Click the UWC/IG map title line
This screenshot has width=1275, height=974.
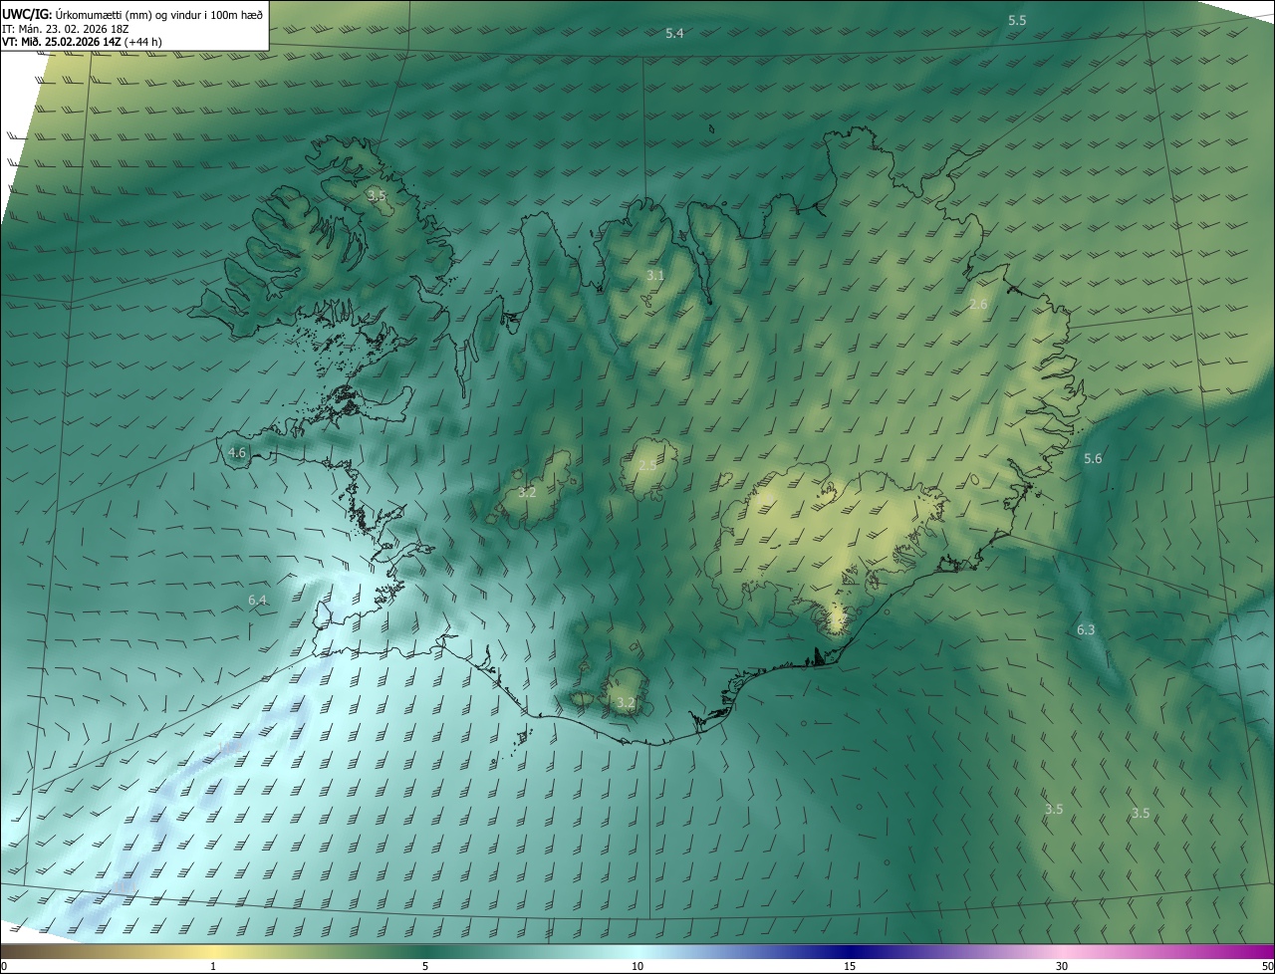tap(133, 13)
